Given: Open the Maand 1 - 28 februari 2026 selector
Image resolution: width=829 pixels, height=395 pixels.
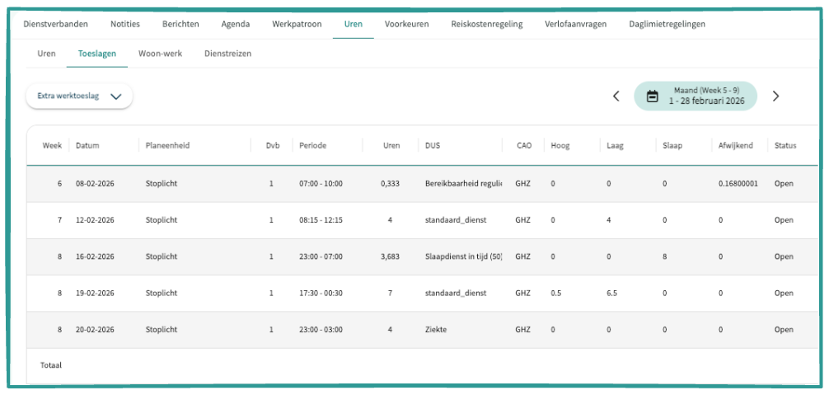Looking at the screenshot, I should (707, 96).
